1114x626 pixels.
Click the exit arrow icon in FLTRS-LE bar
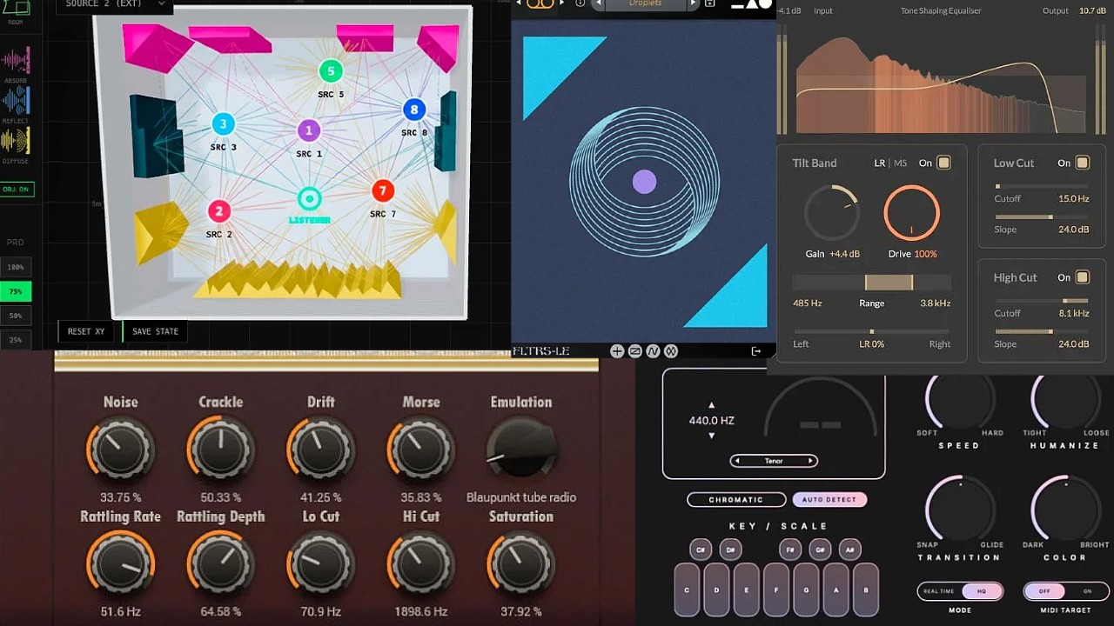756,351
